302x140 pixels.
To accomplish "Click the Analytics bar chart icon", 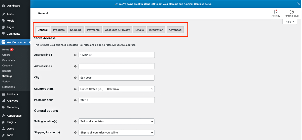I will click(3, 101).
